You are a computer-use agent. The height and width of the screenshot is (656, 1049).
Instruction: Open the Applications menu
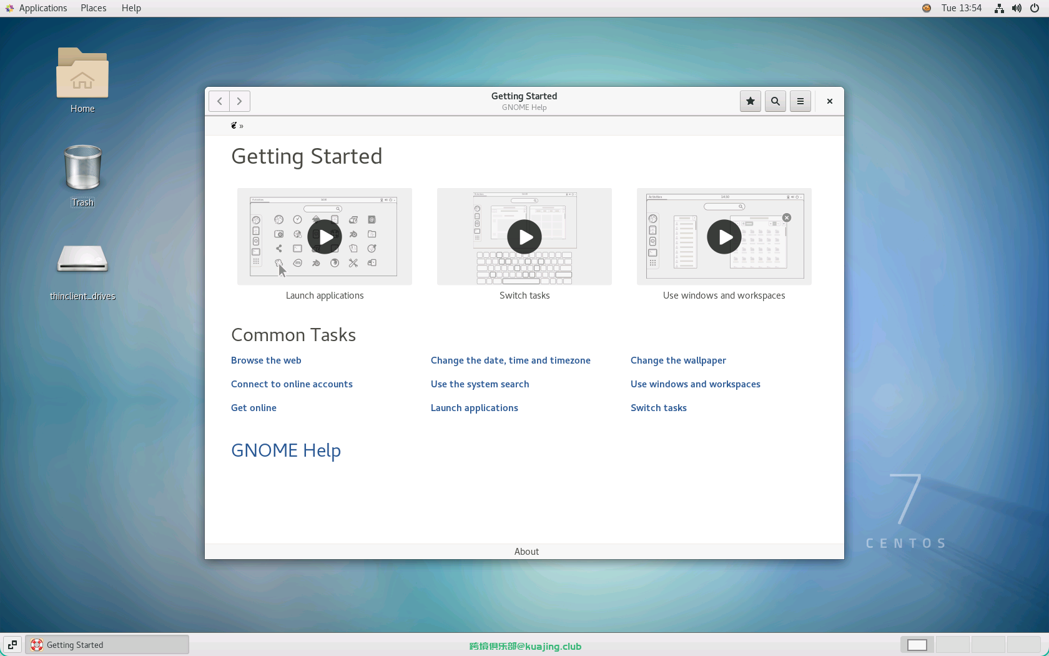36,8
